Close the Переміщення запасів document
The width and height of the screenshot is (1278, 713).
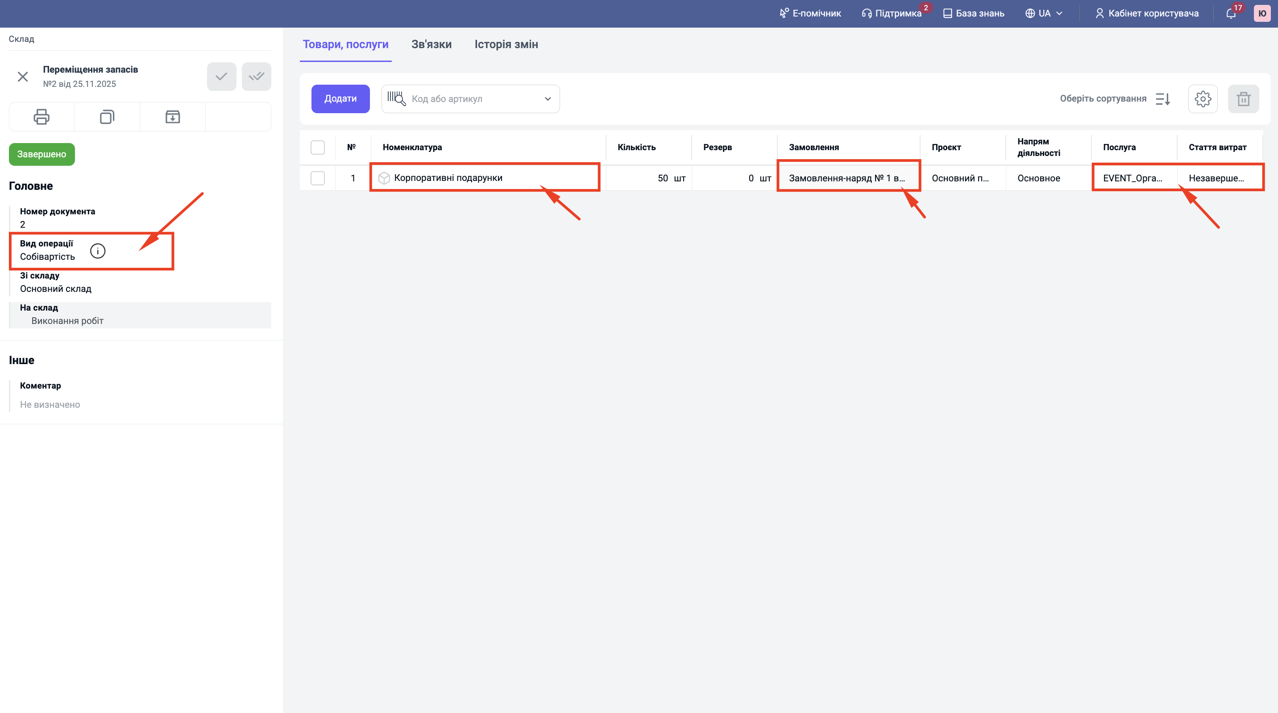pyautogui.click(x=23, y=76)
